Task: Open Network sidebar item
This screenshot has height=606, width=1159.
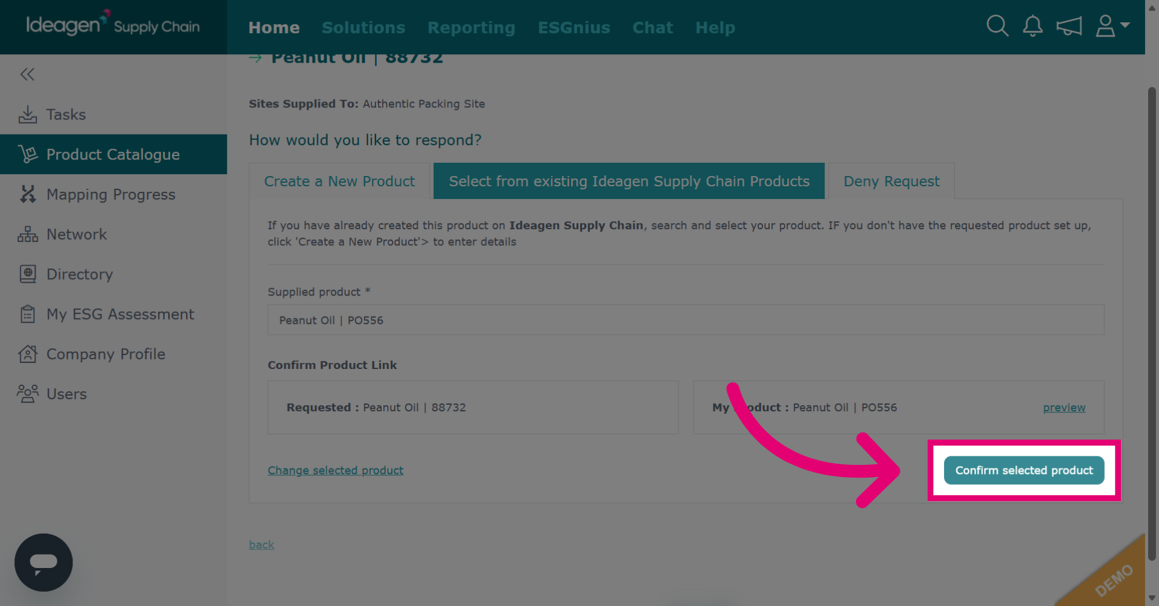Action: point(113,234)
